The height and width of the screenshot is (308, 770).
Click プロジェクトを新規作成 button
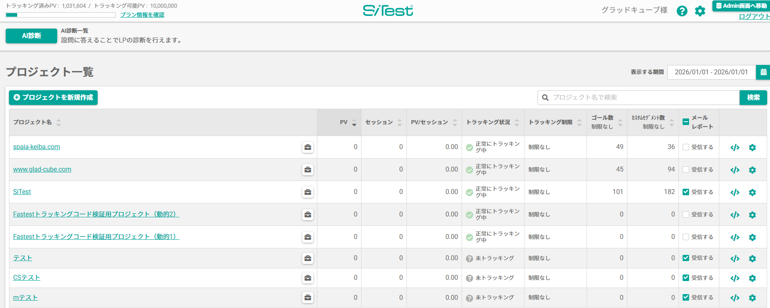[x=53, y=98]
